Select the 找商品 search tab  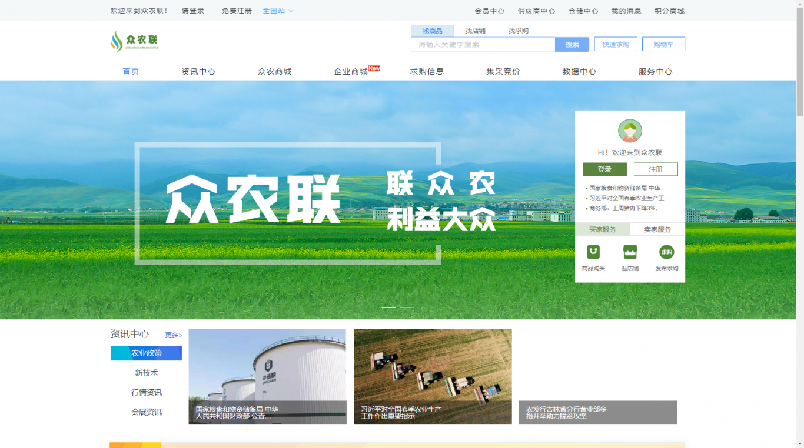[x=432, y=31]
